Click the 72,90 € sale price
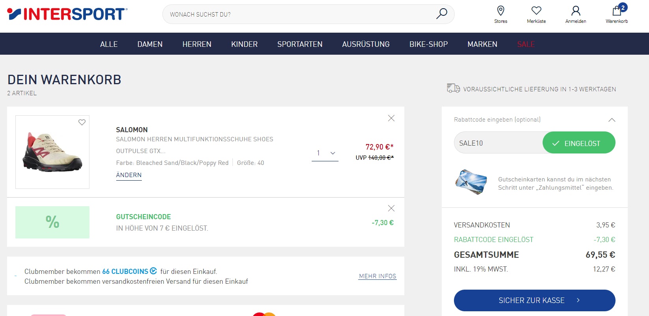 379,147
